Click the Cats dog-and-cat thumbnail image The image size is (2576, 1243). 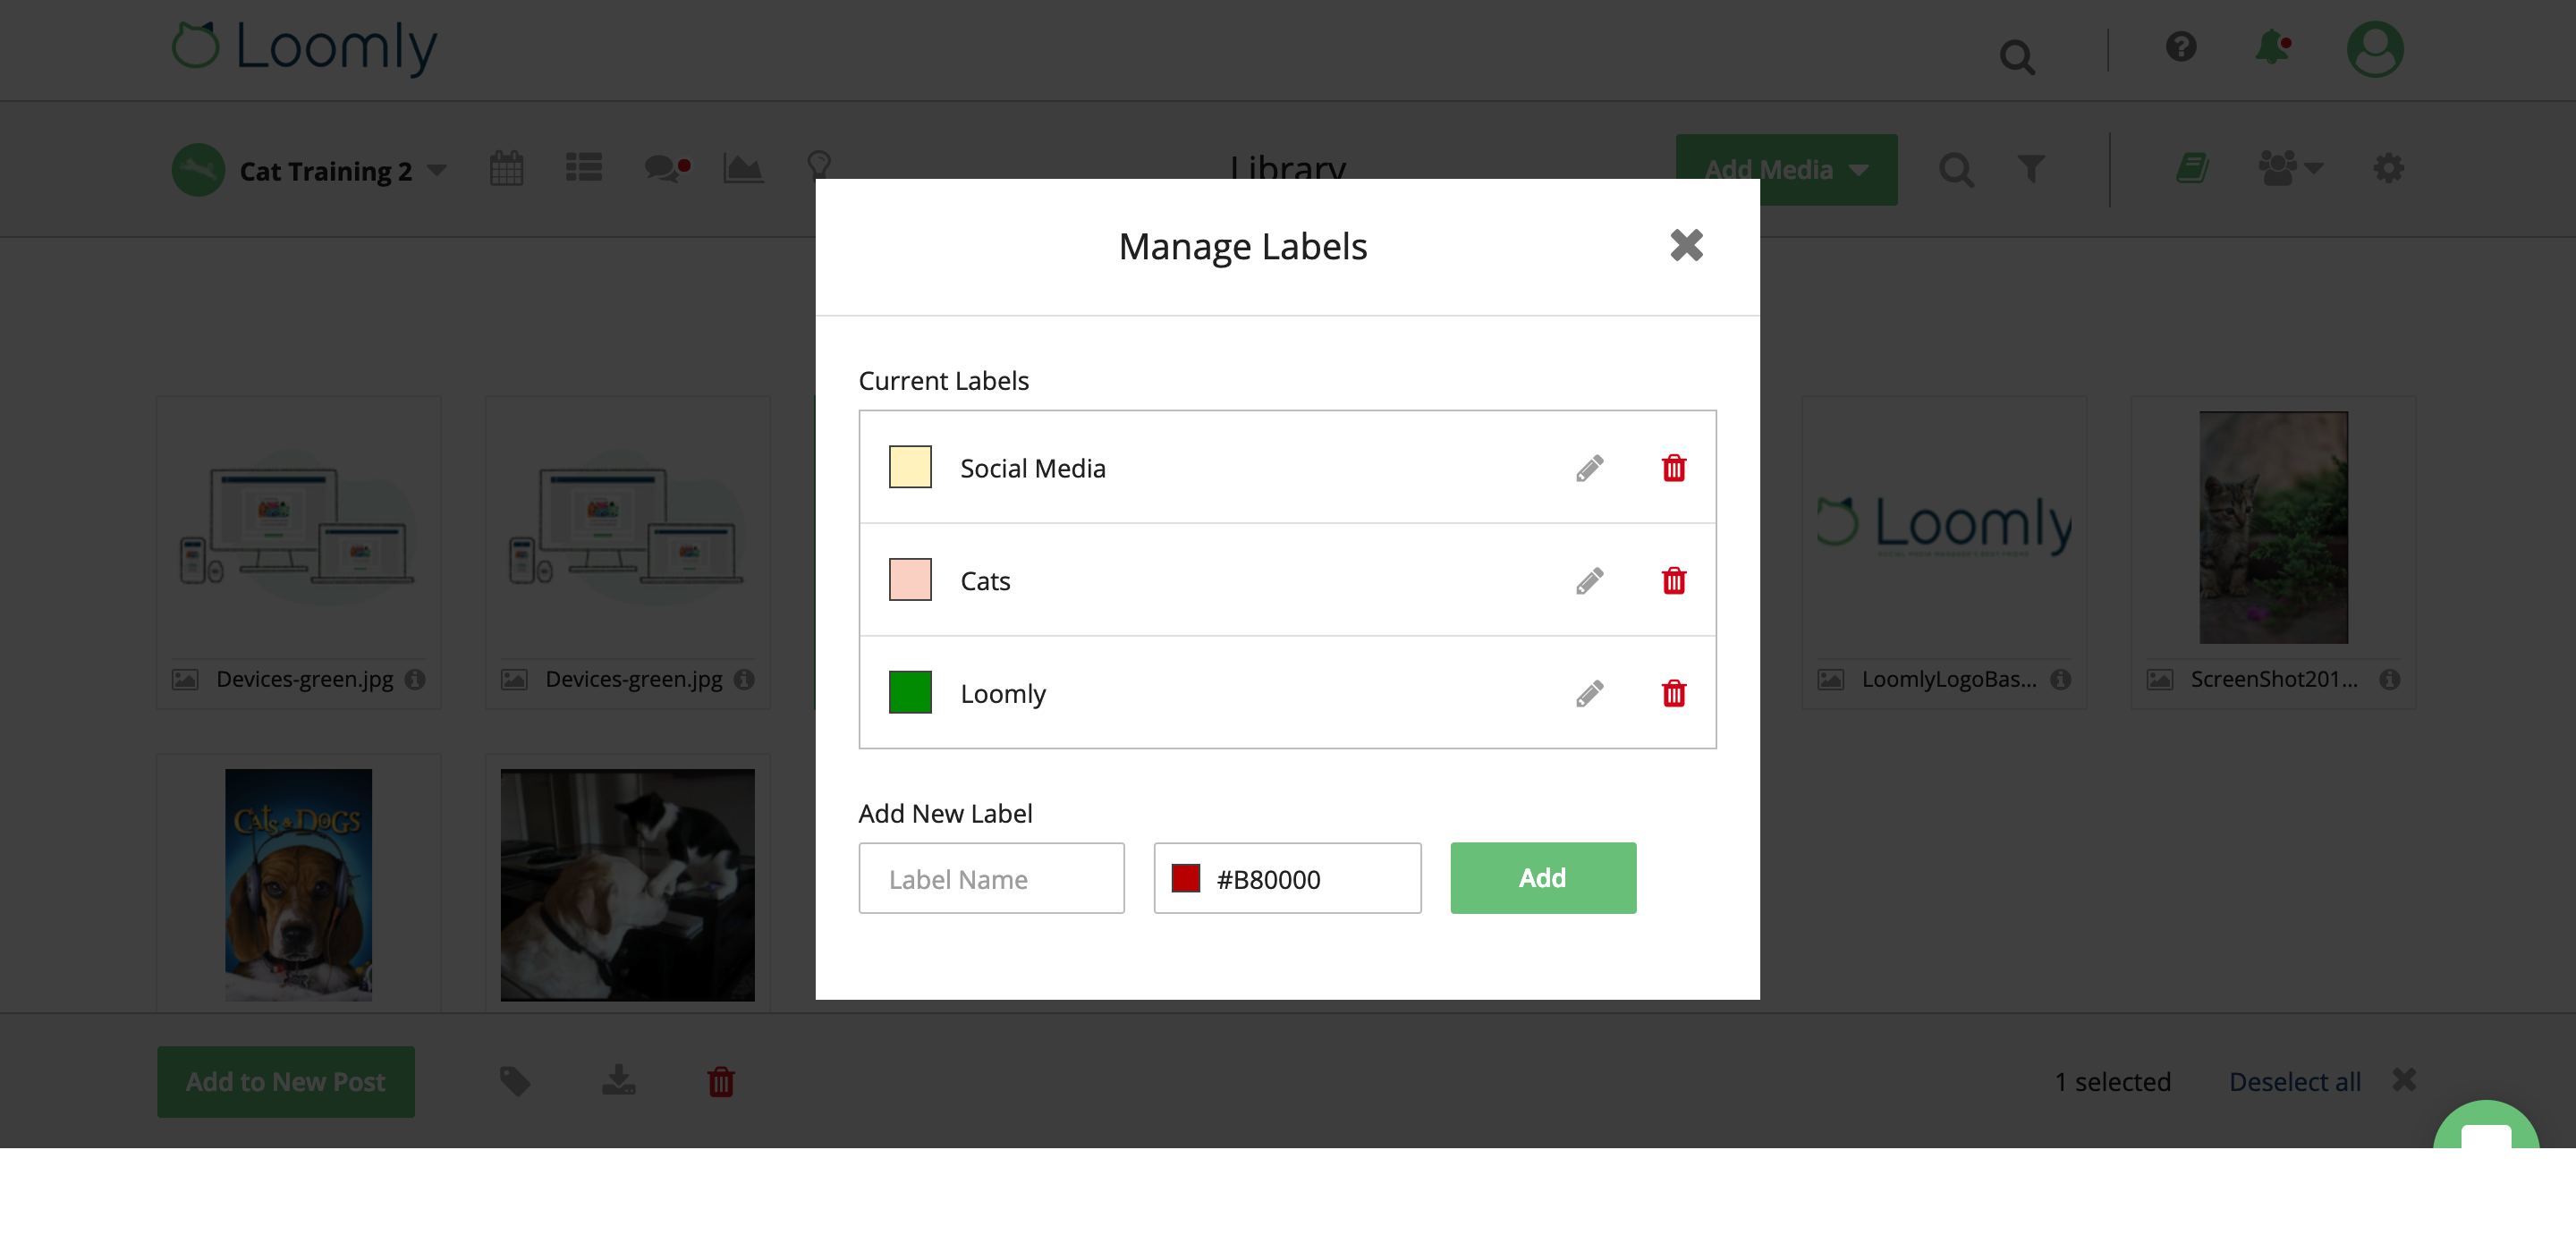629,882
